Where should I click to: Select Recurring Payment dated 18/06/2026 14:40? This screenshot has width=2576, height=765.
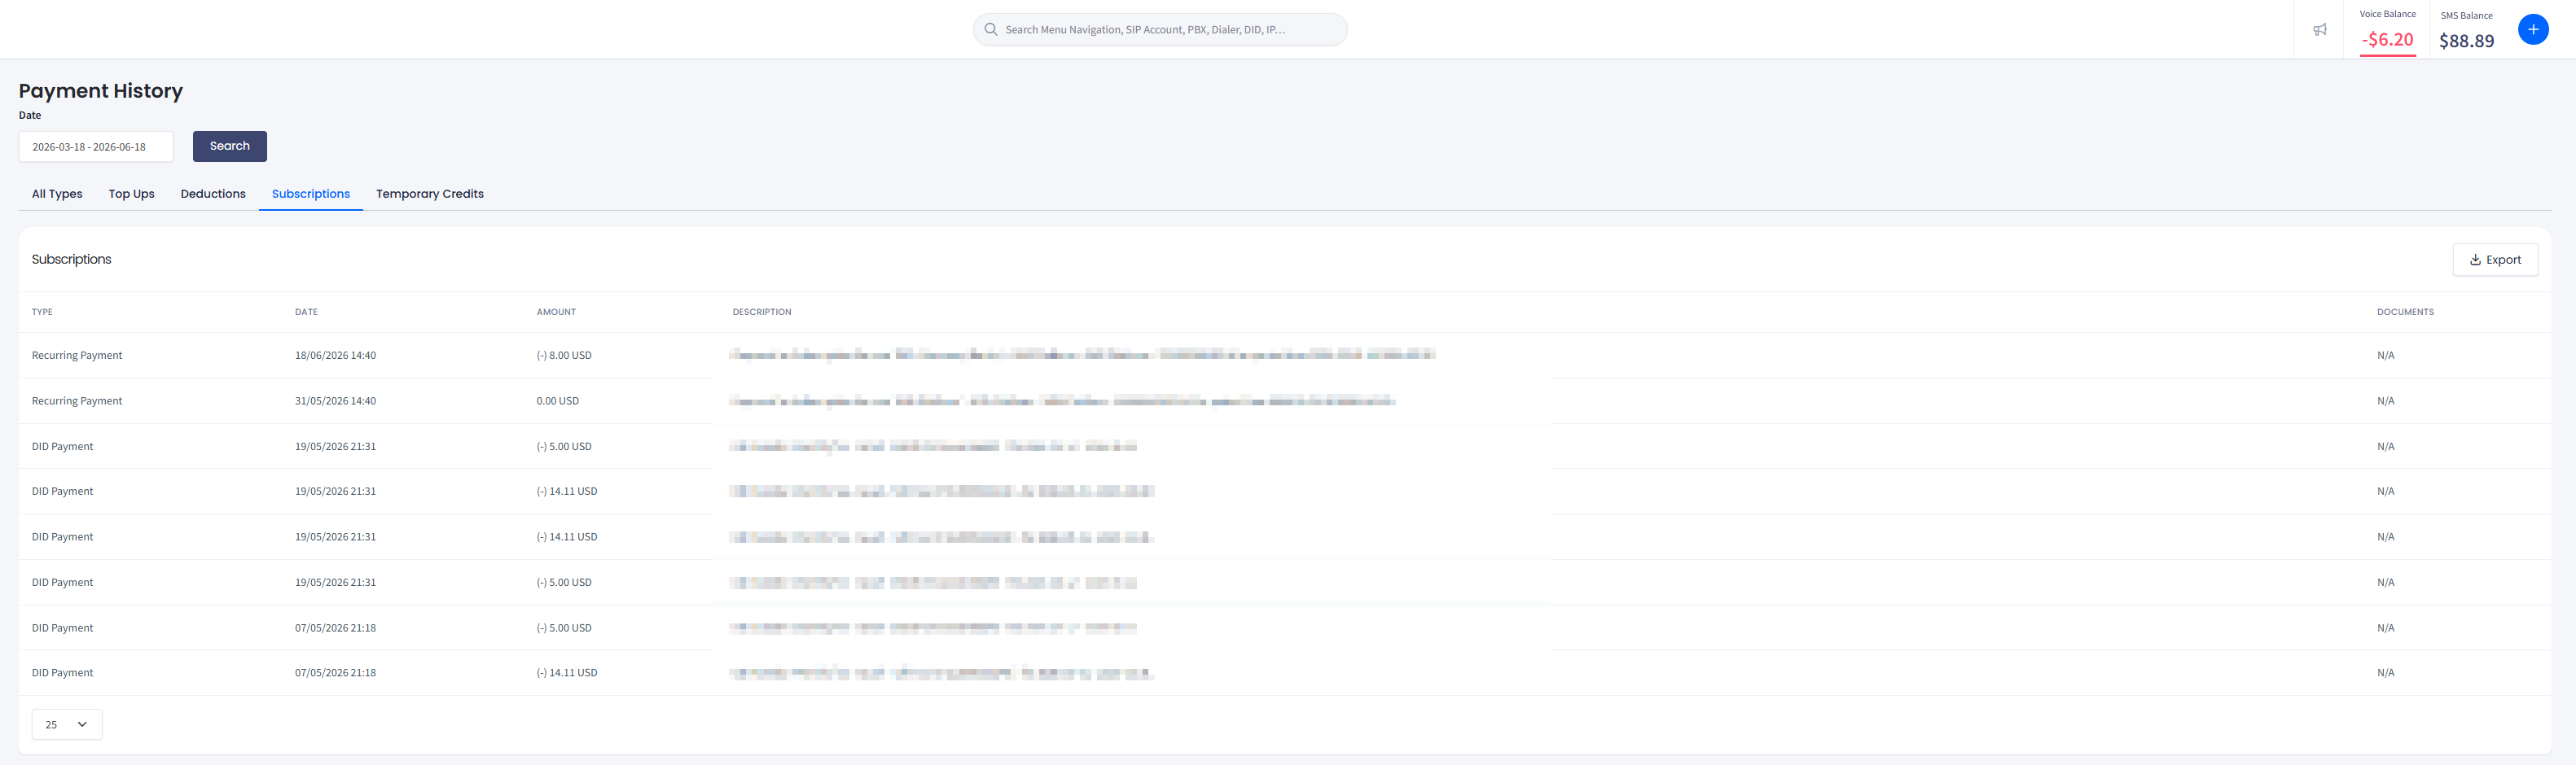pyautogui.click(x=77, y=356)
